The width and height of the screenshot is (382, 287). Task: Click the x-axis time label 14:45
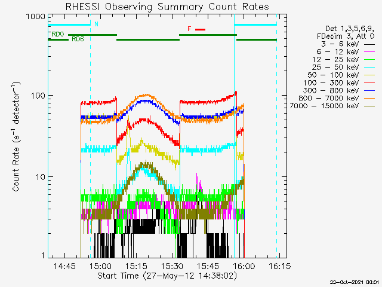[65, 265]
